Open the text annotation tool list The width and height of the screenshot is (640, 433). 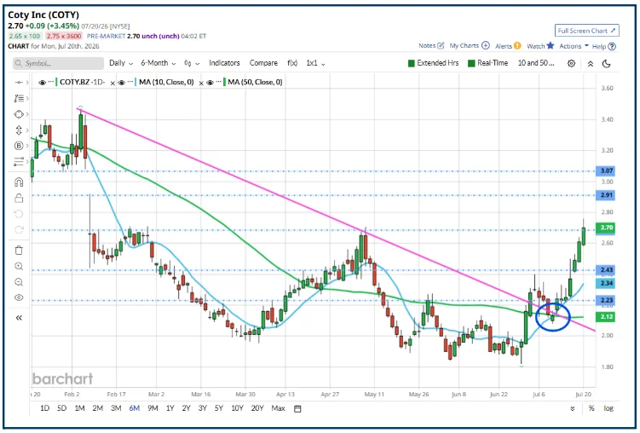(19, 98)
